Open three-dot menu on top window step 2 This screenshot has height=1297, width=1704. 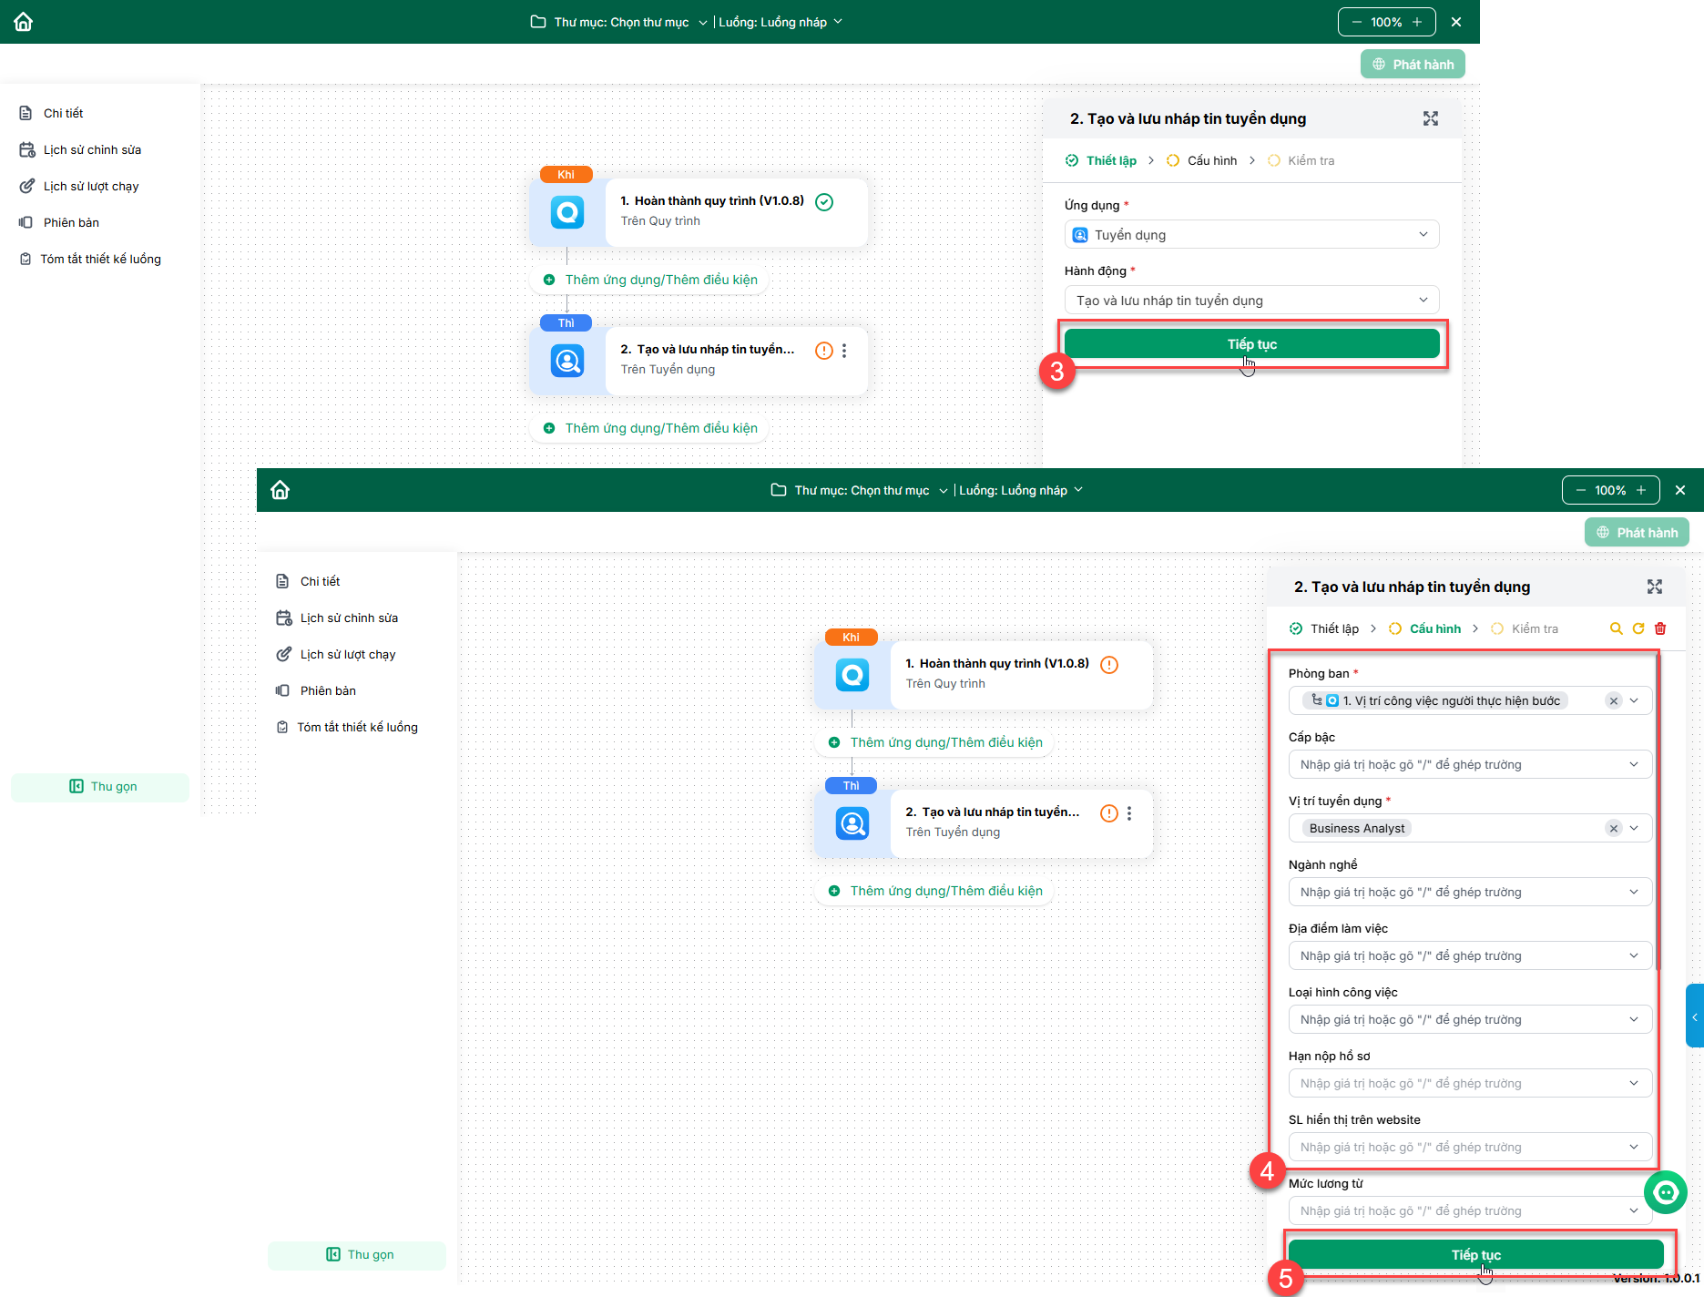coord(844,351)
